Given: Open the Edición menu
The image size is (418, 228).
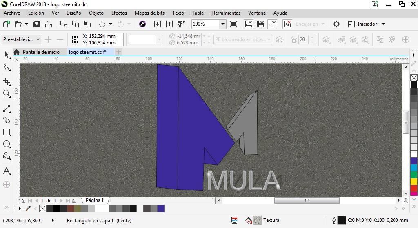Looking at the screenshot, I should coord(36,13).
